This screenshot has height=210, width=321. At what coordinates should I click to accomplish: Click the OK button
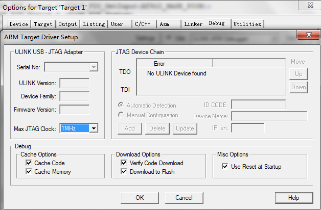(140, 198)
